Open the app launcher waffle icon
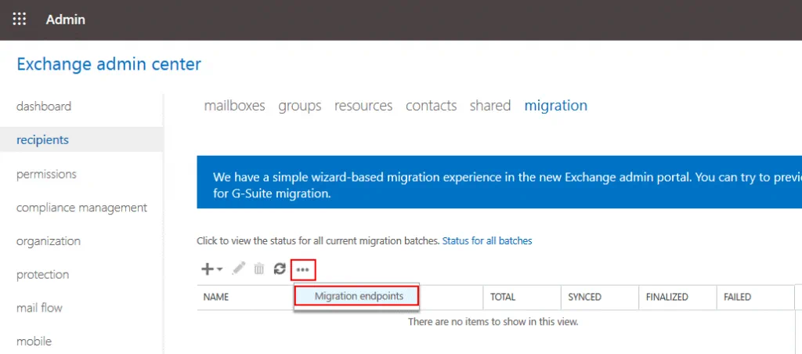 coord(20,20)
